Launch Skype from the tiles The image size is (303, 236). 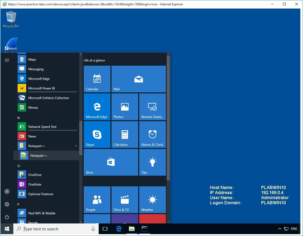97,135
